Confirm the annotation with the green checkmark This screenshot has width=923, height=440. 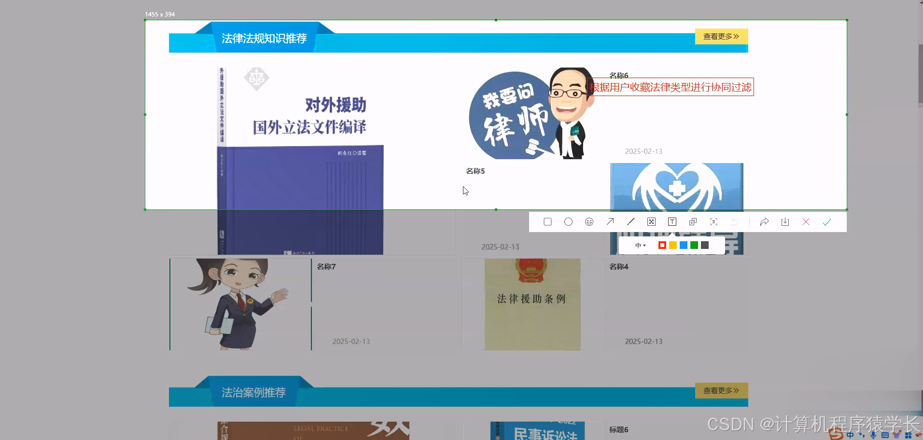click(826, 221)
